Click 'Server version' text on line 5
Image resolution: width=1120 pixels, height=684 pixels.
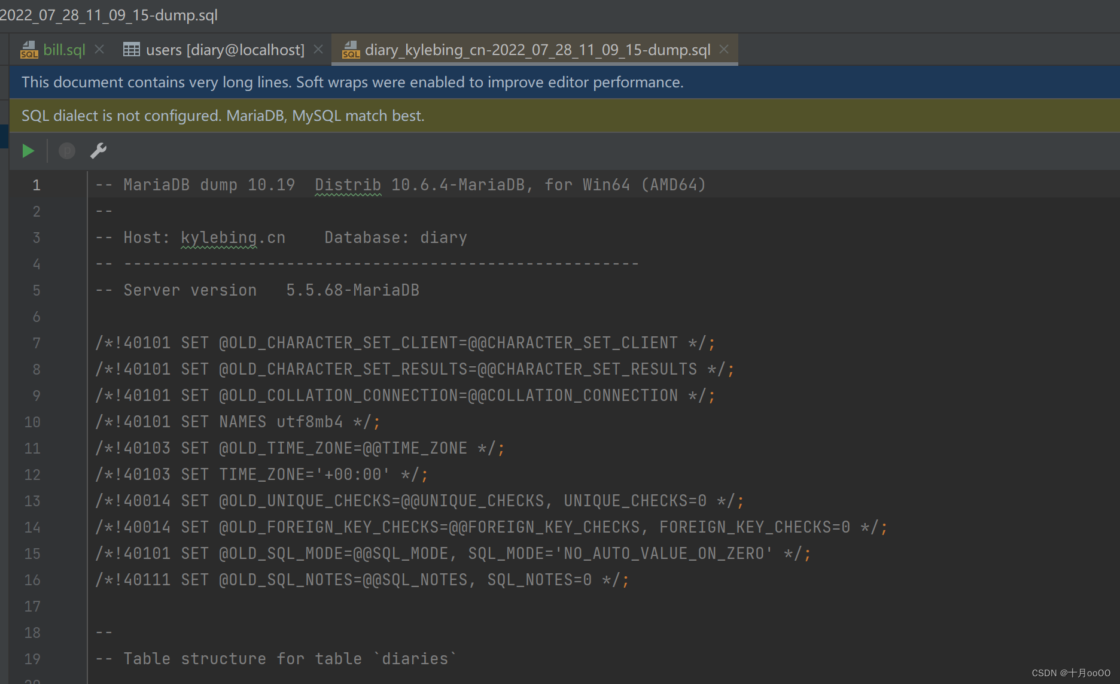pos(190,290)
